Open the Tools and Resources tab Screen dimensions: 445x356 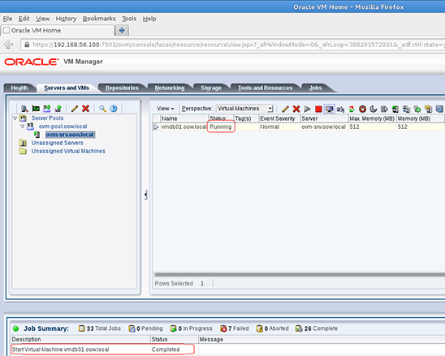tap(265, 88)
